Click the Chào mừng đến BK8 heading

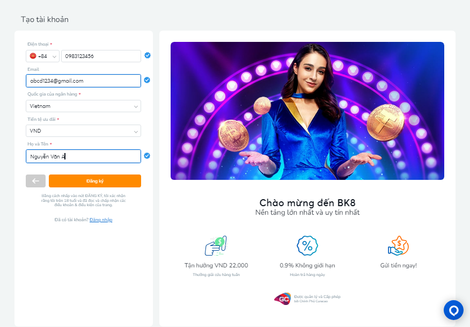click(x=307, y=203)
